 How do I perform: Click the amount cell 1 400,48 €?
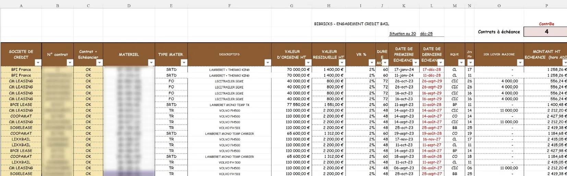pos(545,105)
